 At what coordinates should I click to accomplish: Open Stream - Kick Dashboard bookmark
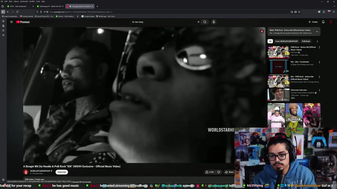(65, 16)
